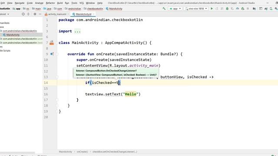The image size is (278, 156).
Task: Click the MainActivity entry in the bottom breadcrumb
Action: (x=66, y=152)
